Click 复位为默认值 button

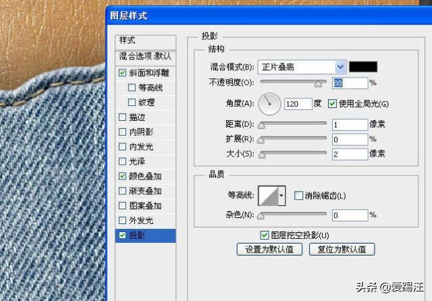pyautogui.click(x=342, y=250)
